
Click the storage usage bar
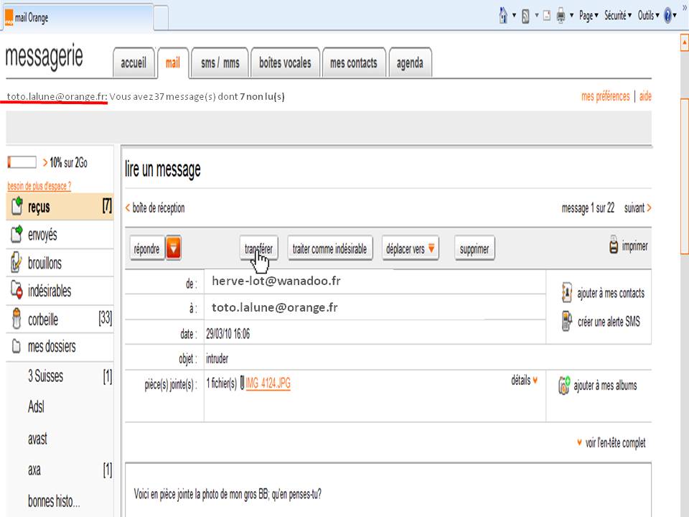click(22, 162)
